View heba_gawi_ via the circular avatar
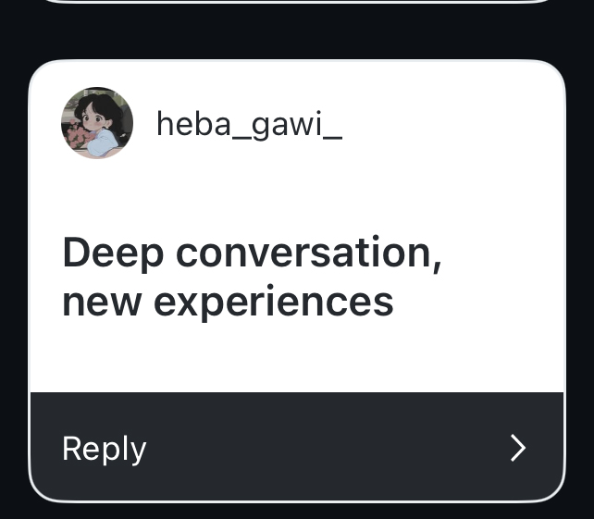The image size is (594, 519). 97,123
